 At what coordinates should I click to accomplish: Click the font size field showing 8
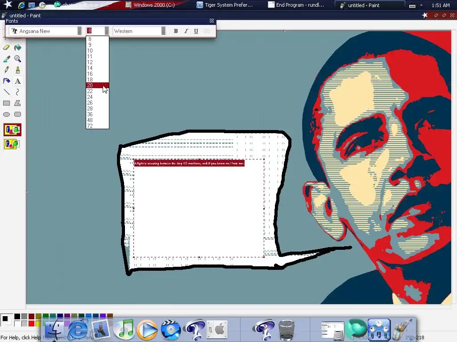point(95,31)
